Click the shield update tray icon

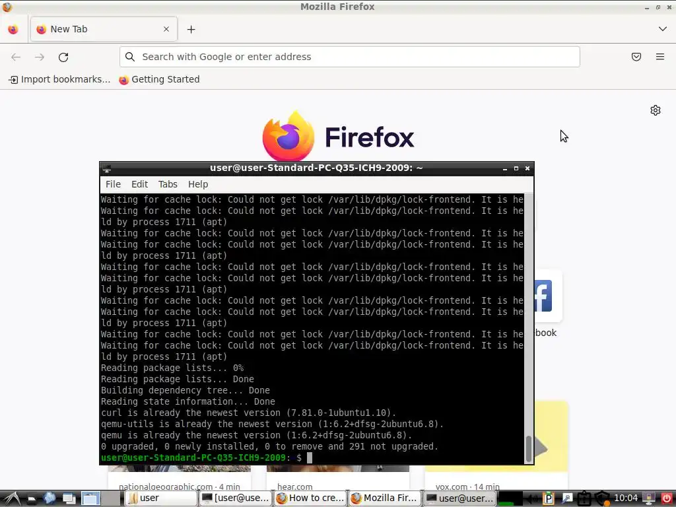[602, 499]
